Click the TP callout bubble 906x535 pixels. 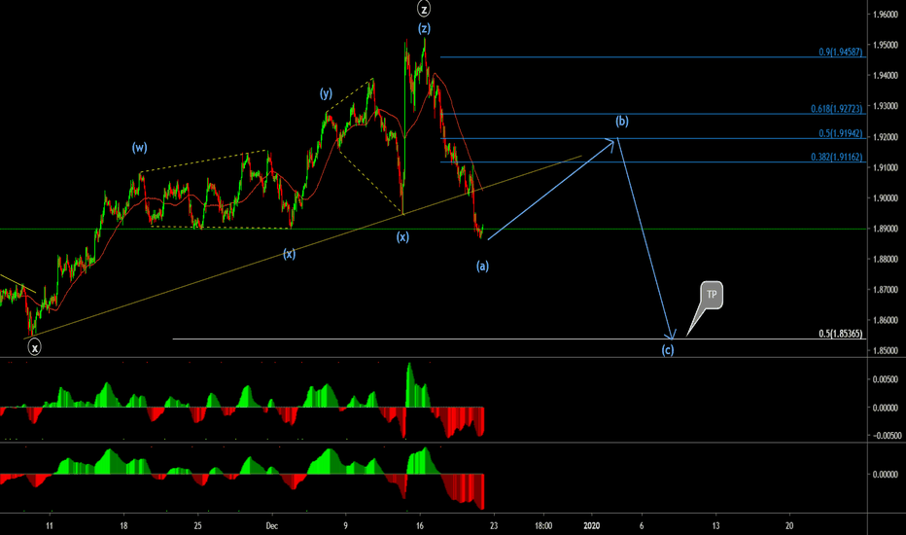coord(711,295)
